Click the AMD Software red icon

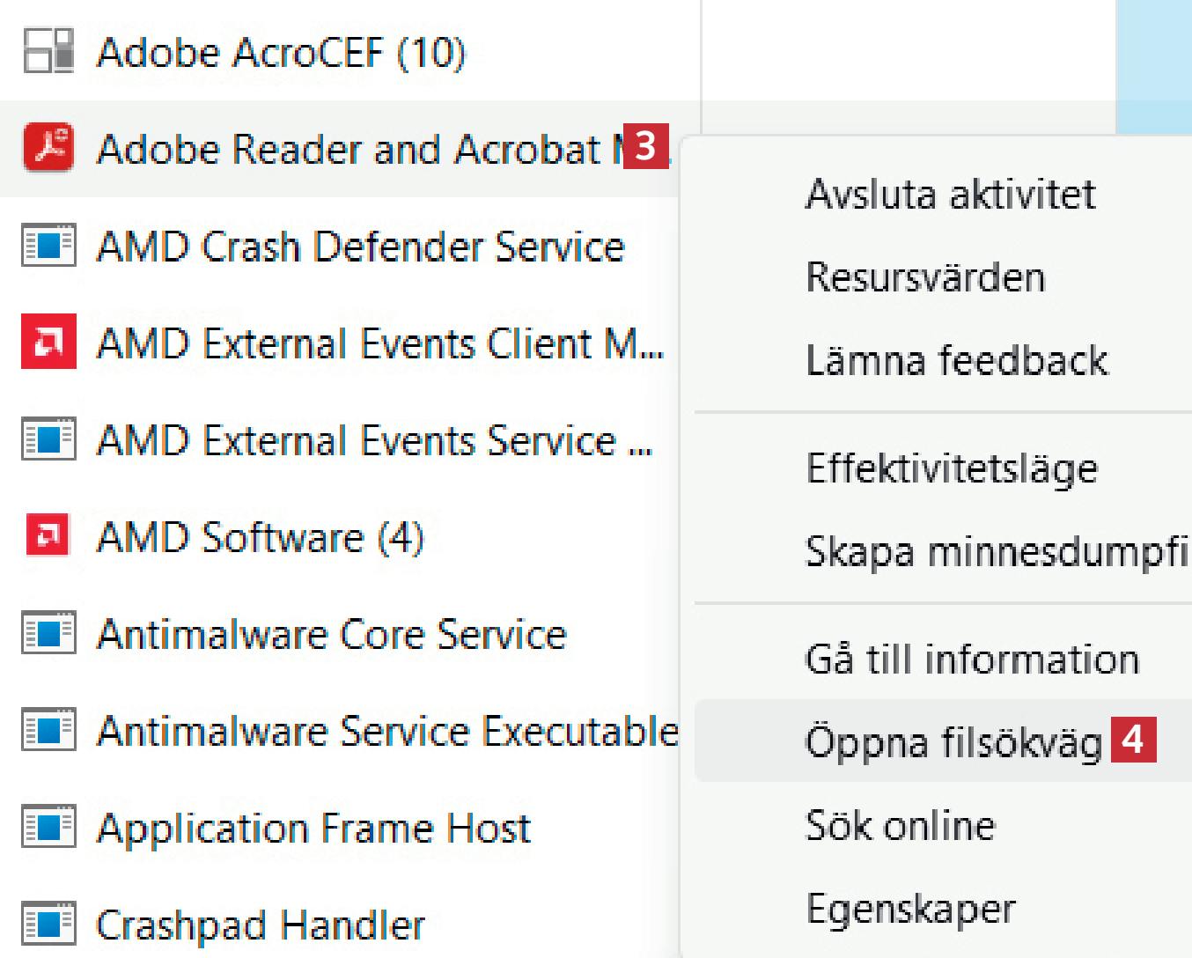click(48, 535)
